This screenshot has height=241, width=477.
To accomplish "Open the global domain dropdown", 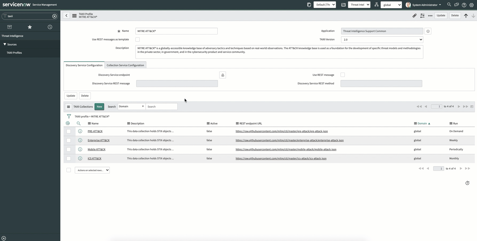I will click(x=391, y=5).
